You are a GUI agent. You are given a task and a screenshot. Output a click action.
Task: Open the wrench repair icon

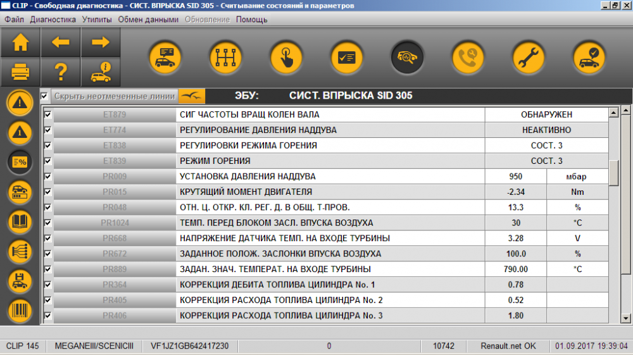[x=529, y=58]
